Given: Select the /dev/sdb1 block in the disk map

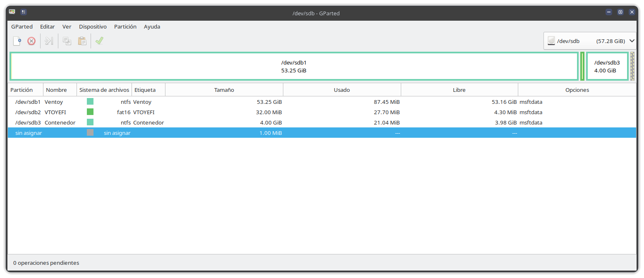Looking at the screenshot, I should [x=294, y=66].
